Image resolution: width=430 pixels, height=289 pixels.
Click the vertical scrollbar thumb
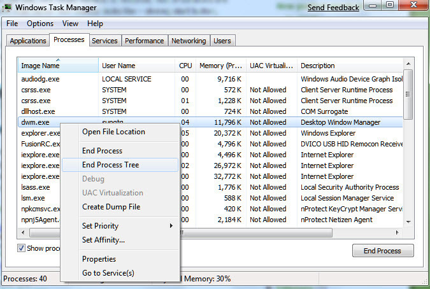(408, 94)
